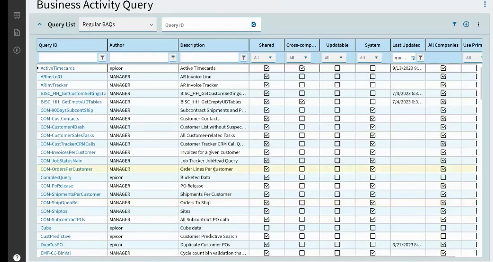
Task: Select the 'Orders To Ship' description cell
Action: click(213, 203)
